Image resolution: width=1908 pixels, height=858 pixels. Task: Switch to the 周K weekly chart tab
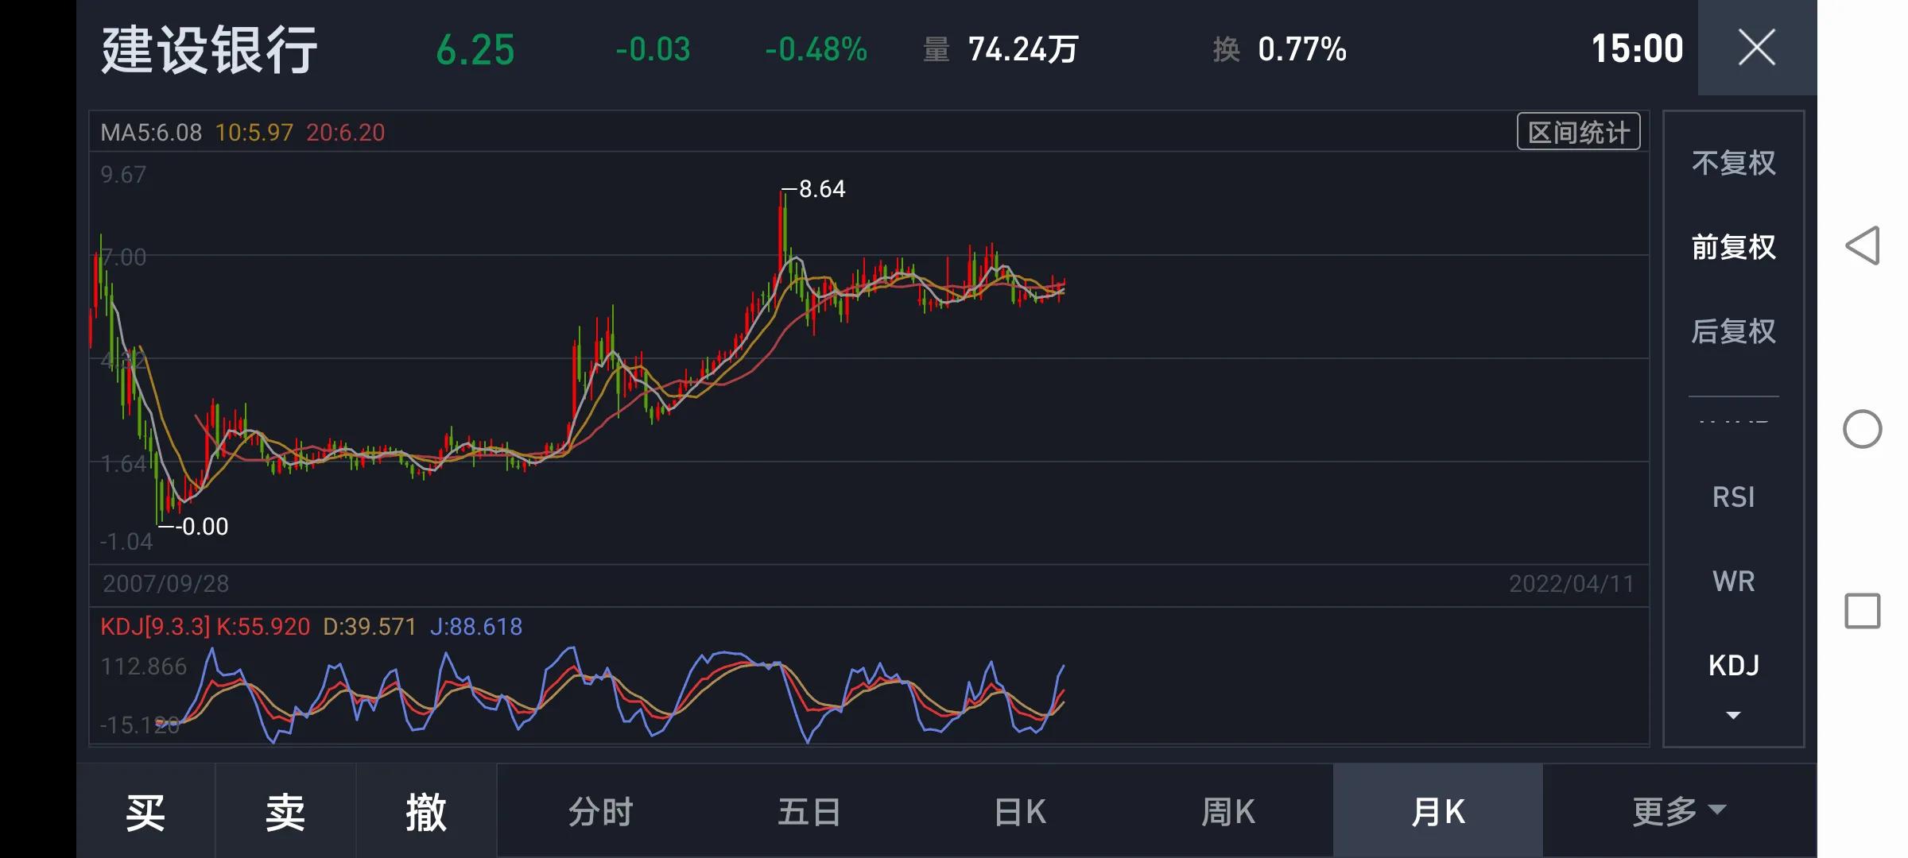(1227, 810)
